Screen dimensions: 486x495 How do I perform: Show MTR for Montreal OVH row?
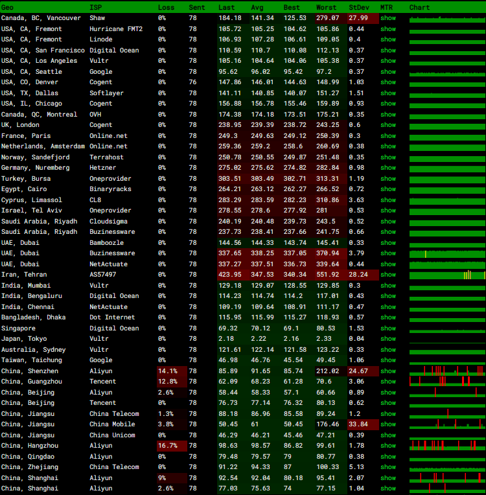click(x=388, y=115)
